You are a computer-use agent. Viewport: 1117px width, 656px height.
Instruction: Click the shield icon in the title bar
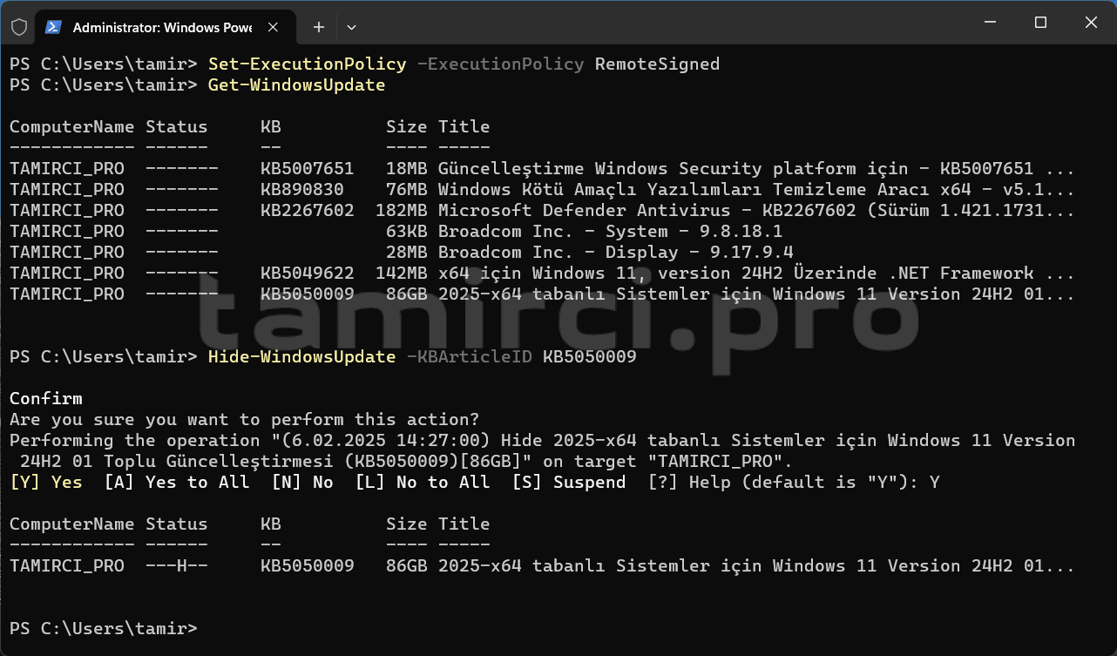tap(18, 26)
